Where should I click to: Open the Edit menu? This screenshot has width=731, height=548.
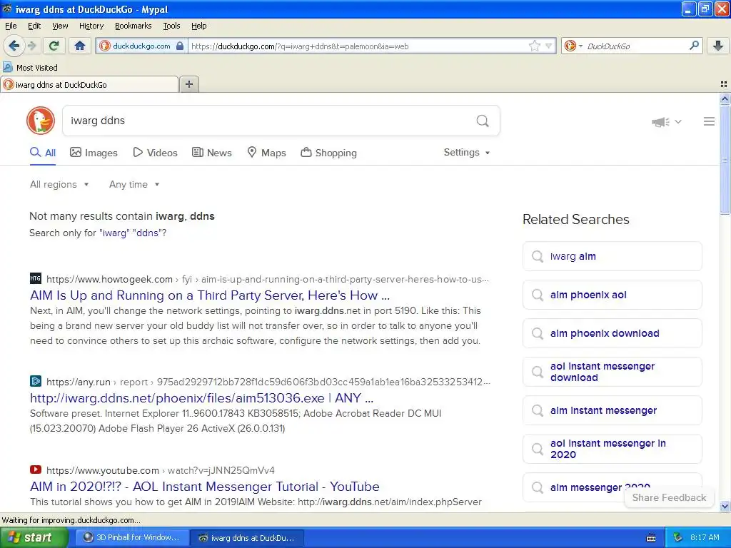coord(34,26)
